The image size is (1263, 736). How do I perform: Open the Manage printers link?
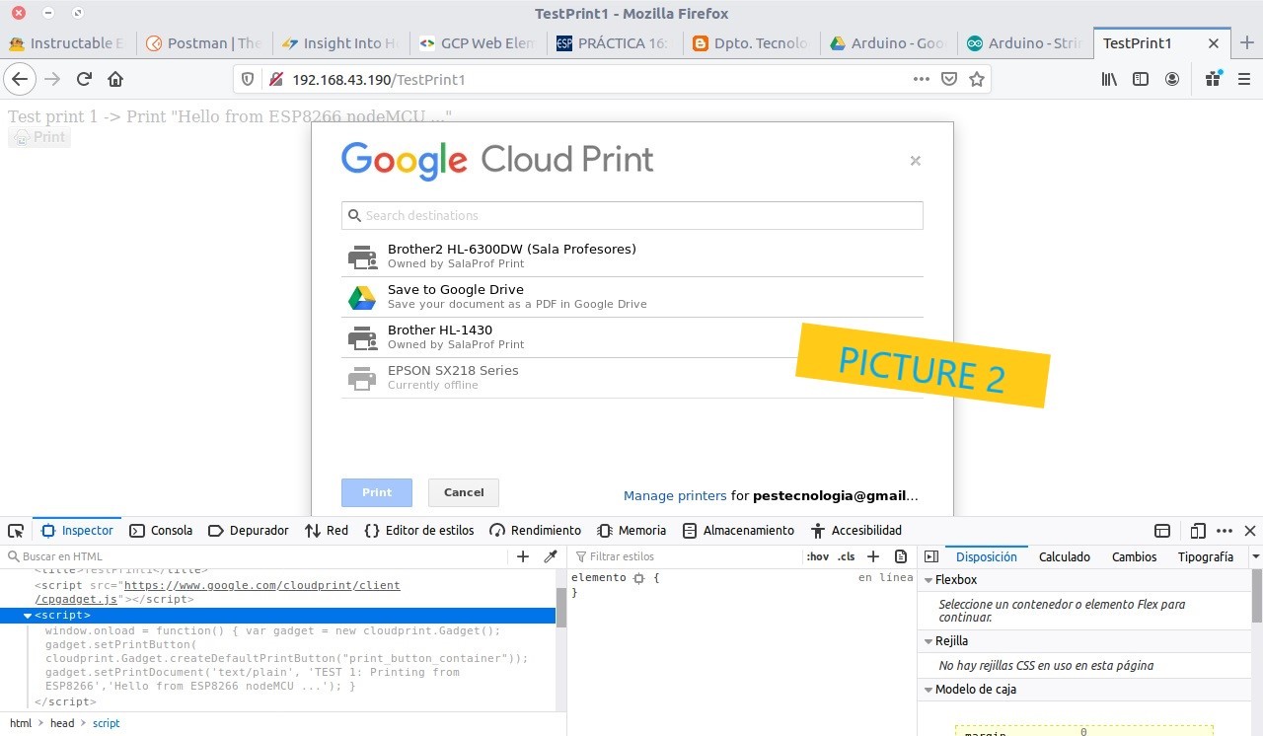675,496
